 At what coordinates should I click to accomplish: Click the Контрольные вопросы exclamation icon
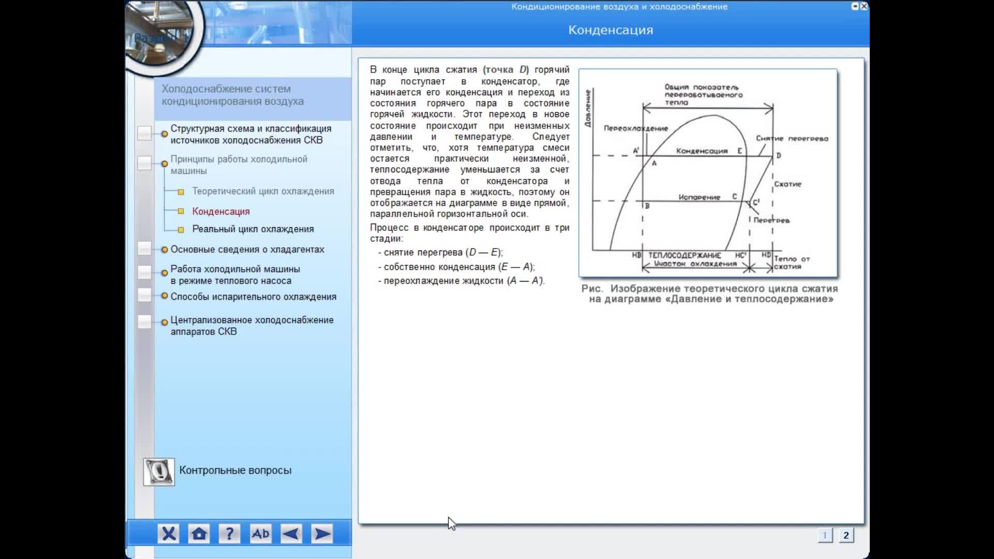click(x=159, y=472)
